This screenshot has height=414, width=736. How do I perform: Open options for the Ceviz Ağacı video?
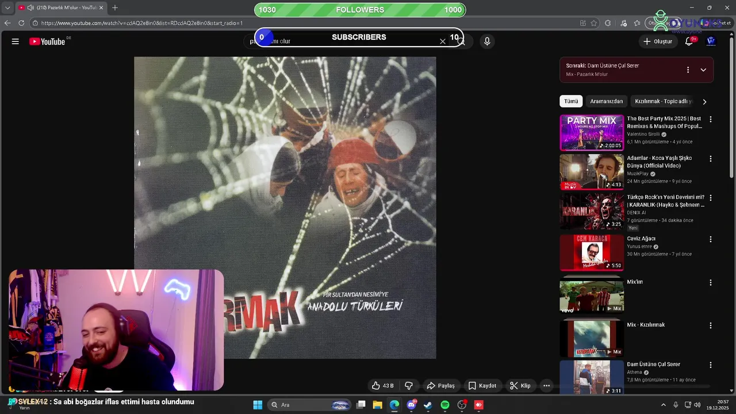point(711,239)
